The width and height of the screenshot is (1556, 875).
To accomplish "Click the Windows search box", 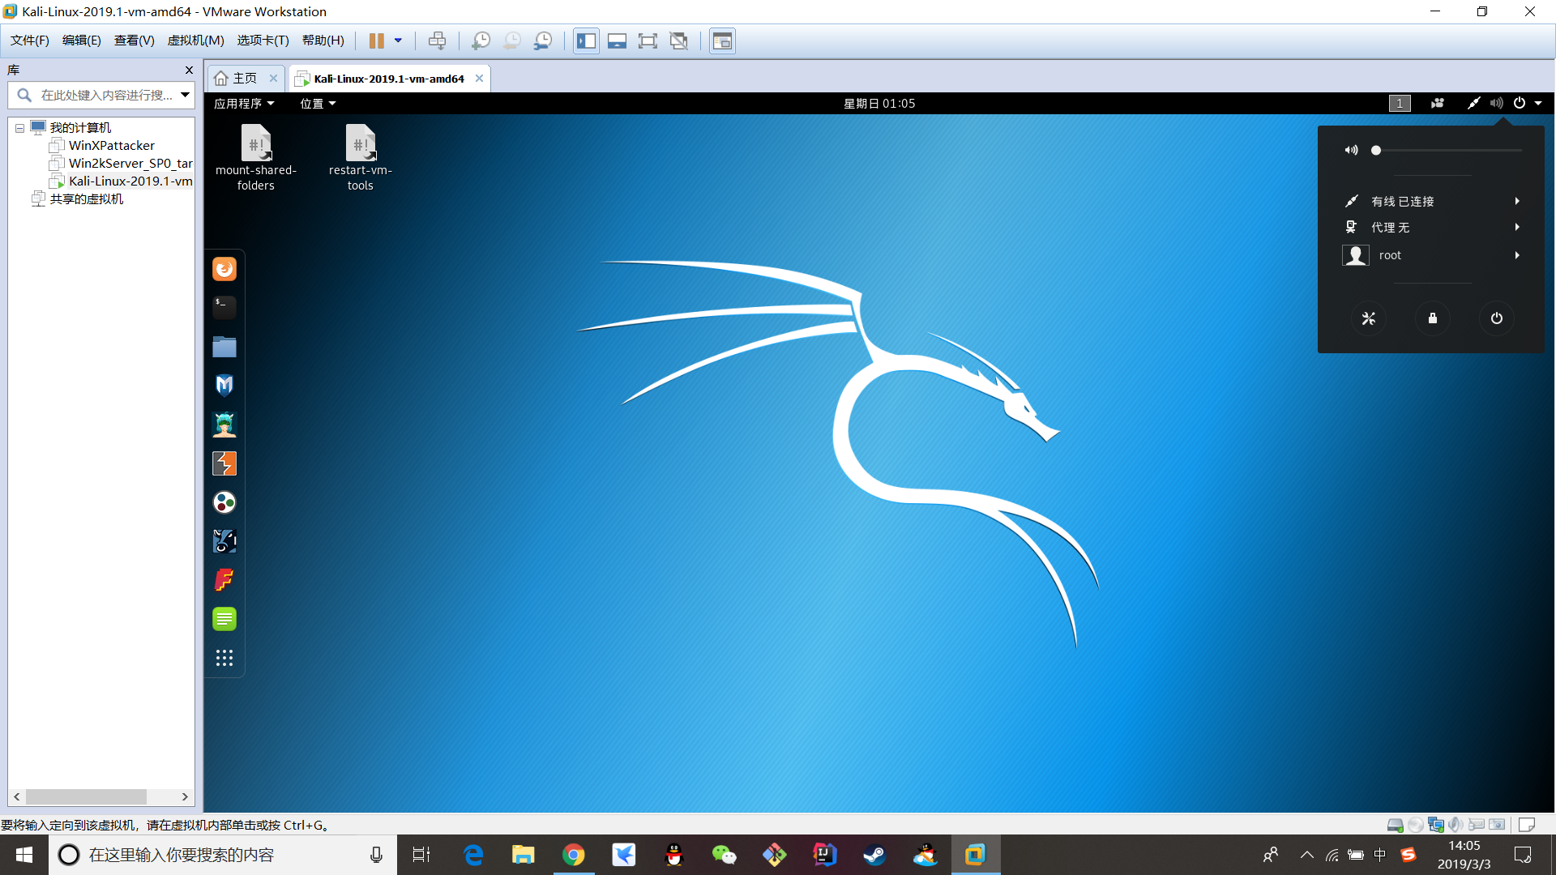I will 223,855.
